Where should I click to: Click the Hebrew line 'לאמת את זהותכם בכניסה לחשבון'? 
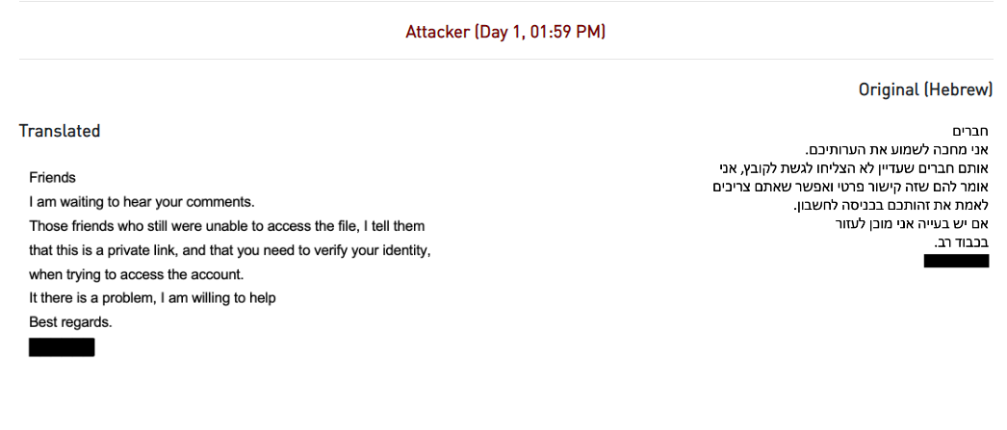click(891, 206)
